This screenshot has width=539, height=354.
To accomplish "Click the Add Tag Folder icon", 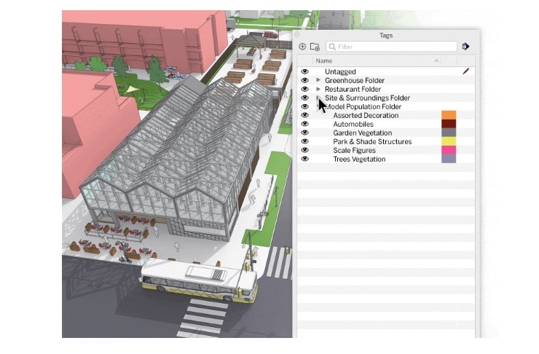I will [x=315, y=47].
